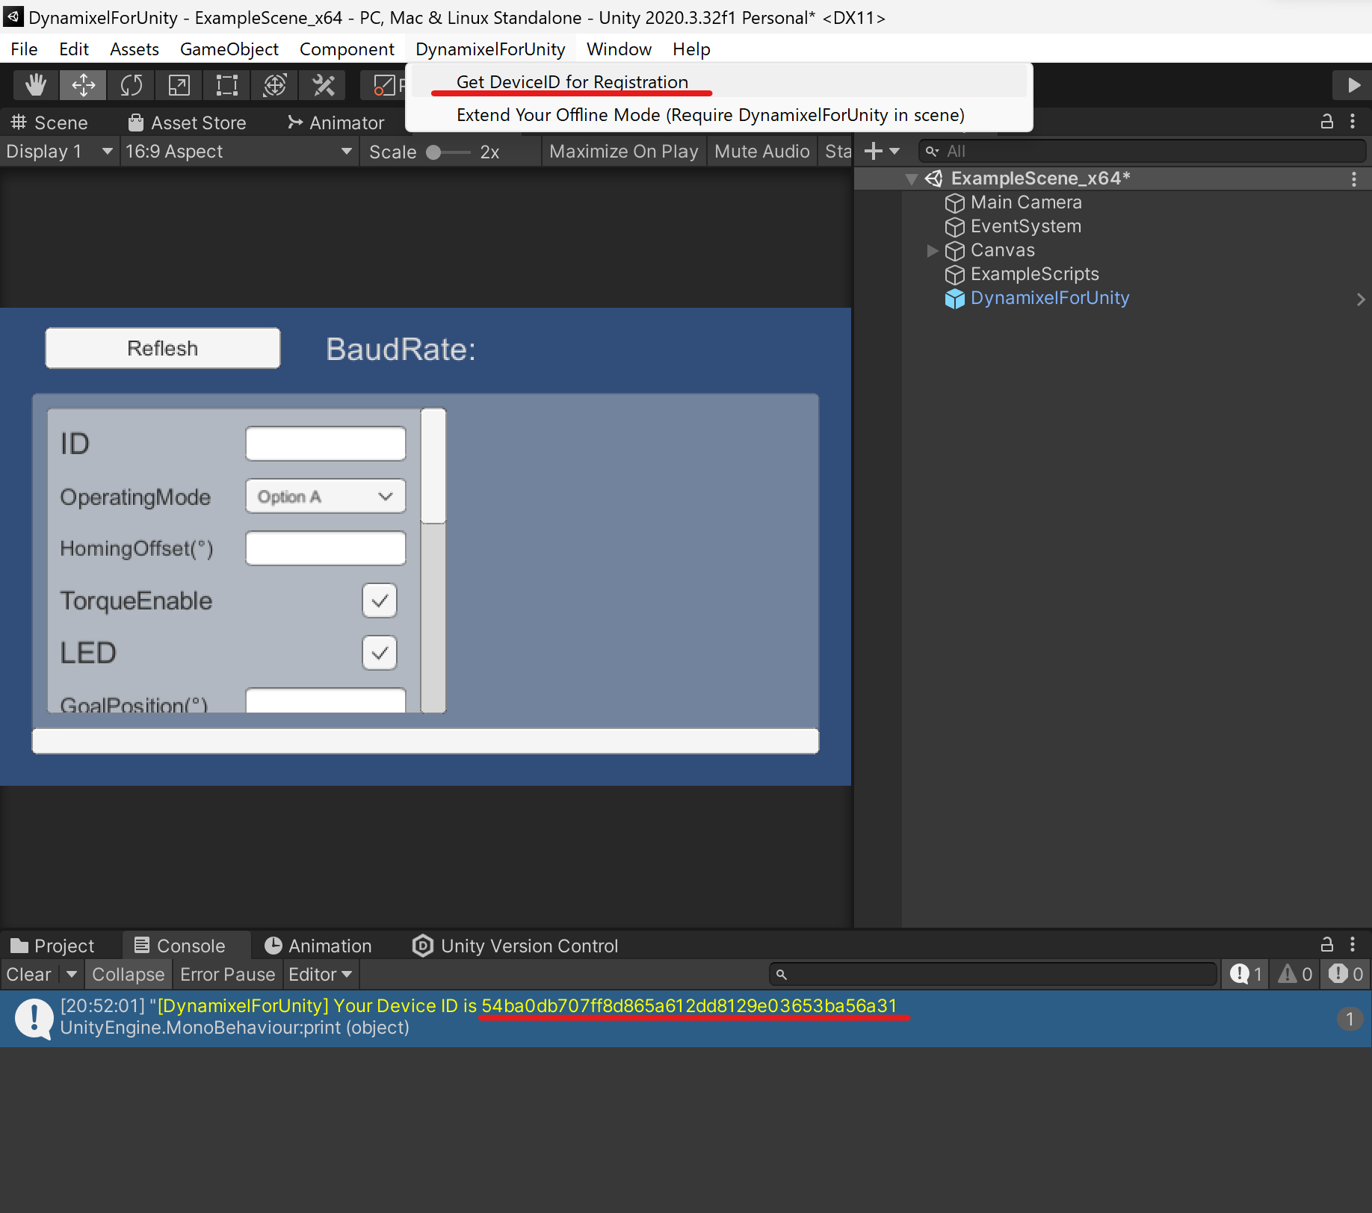This screenshot has height=1213, width=1372.
Task: Select ExampleScripts in Hierarchy
Action: 1034,274
